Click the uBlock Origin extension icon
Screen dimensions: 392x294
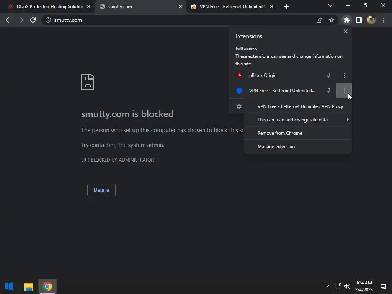pyautogui.click(x=239, y=75)
